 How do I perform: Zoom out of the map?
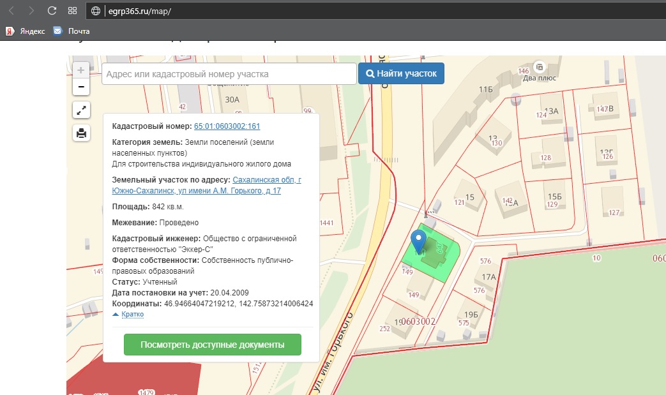coord(81,87)
